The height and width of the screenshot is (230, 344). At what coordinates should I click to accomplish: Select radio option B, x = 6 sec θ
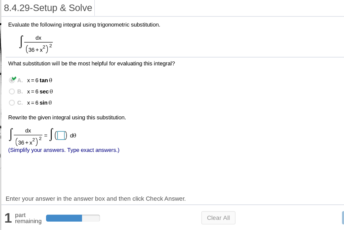(12, 91)
